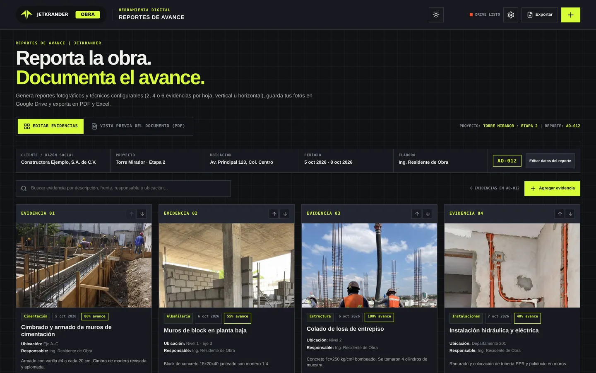Move Evidencia 04 down arrow
The height and width of the screenshot is (373, 596).
[x=571, y=214]
